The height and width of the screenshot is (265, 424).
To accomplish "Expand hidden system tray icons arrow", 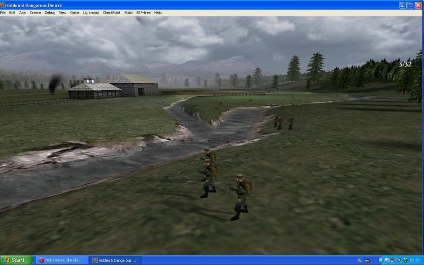I will point(381,260).
